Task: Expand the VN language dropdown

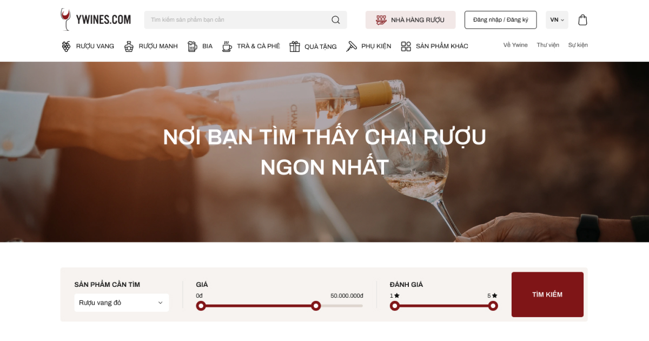Action: [x=557, y=20]
